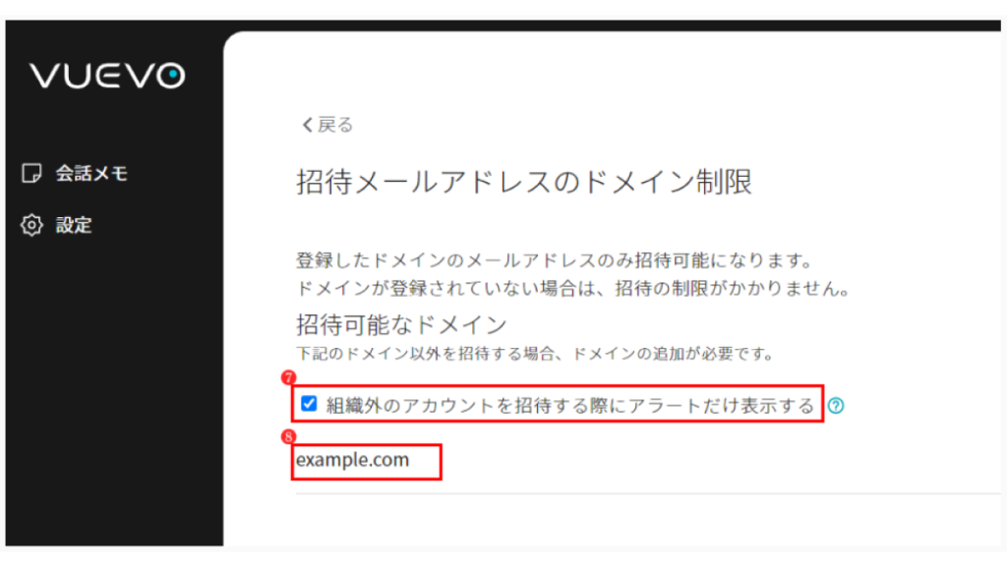Click the ドメインが登録されていない場合は description line
The image size is (1007, 566).
click(x=573, y=288)
